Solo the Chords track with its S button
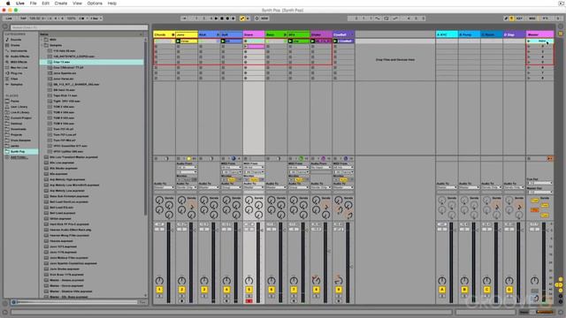 click(x=159, y=296)
